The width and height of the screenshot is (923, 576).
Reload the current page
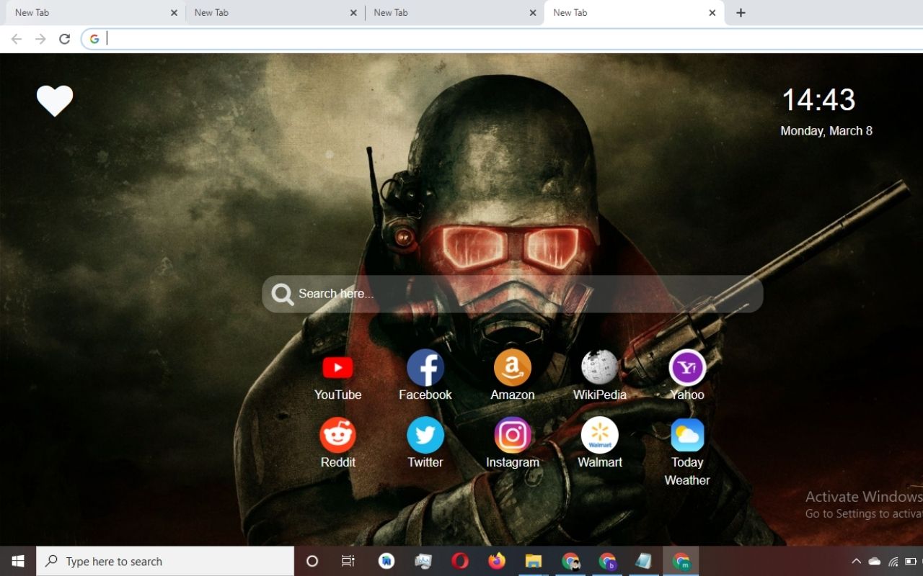(x=64, y=38)
